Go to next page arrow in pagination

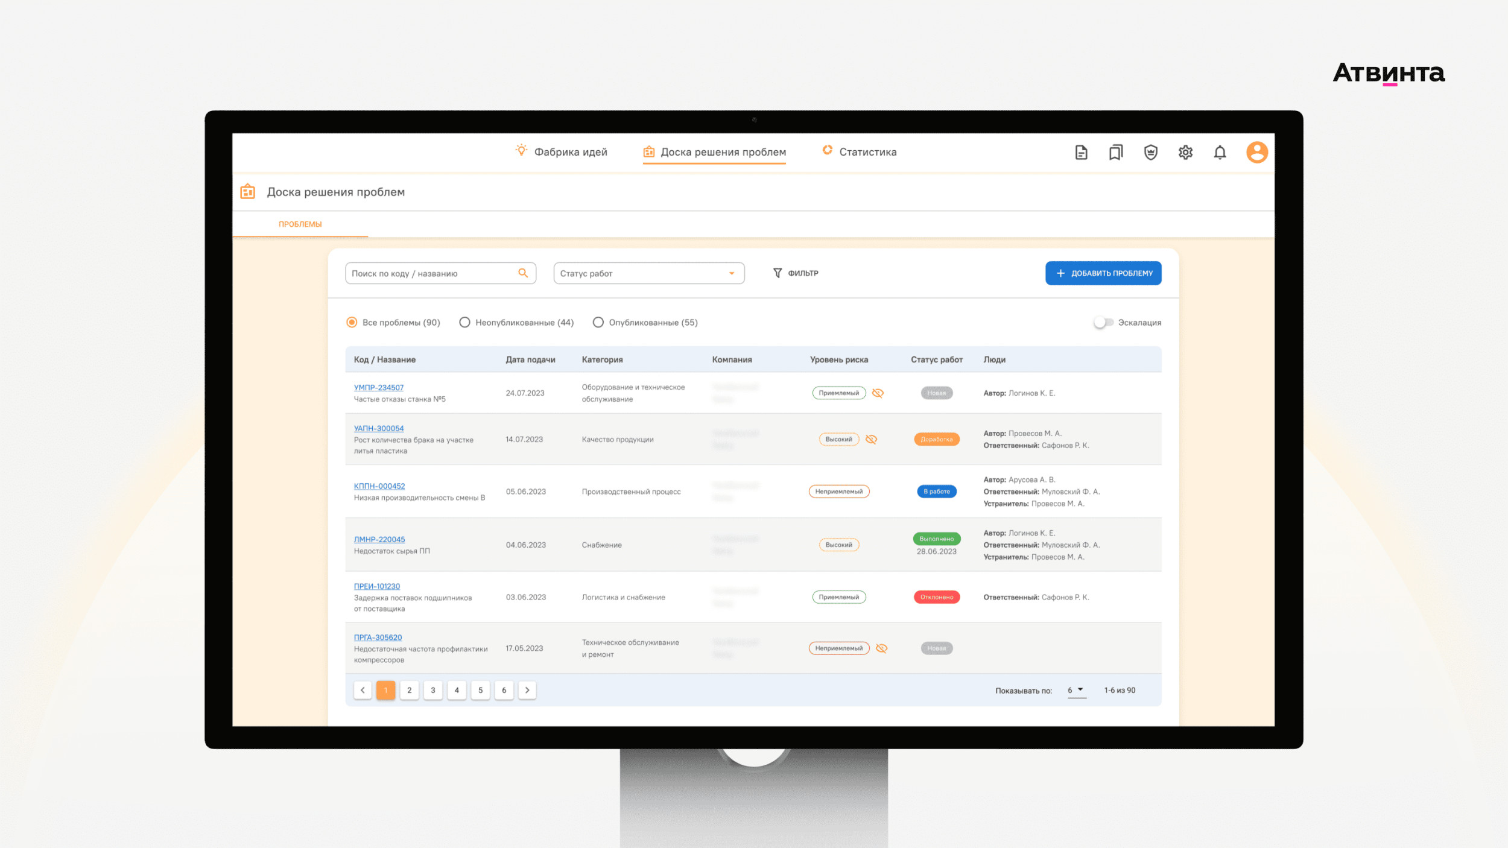point(527,690)
